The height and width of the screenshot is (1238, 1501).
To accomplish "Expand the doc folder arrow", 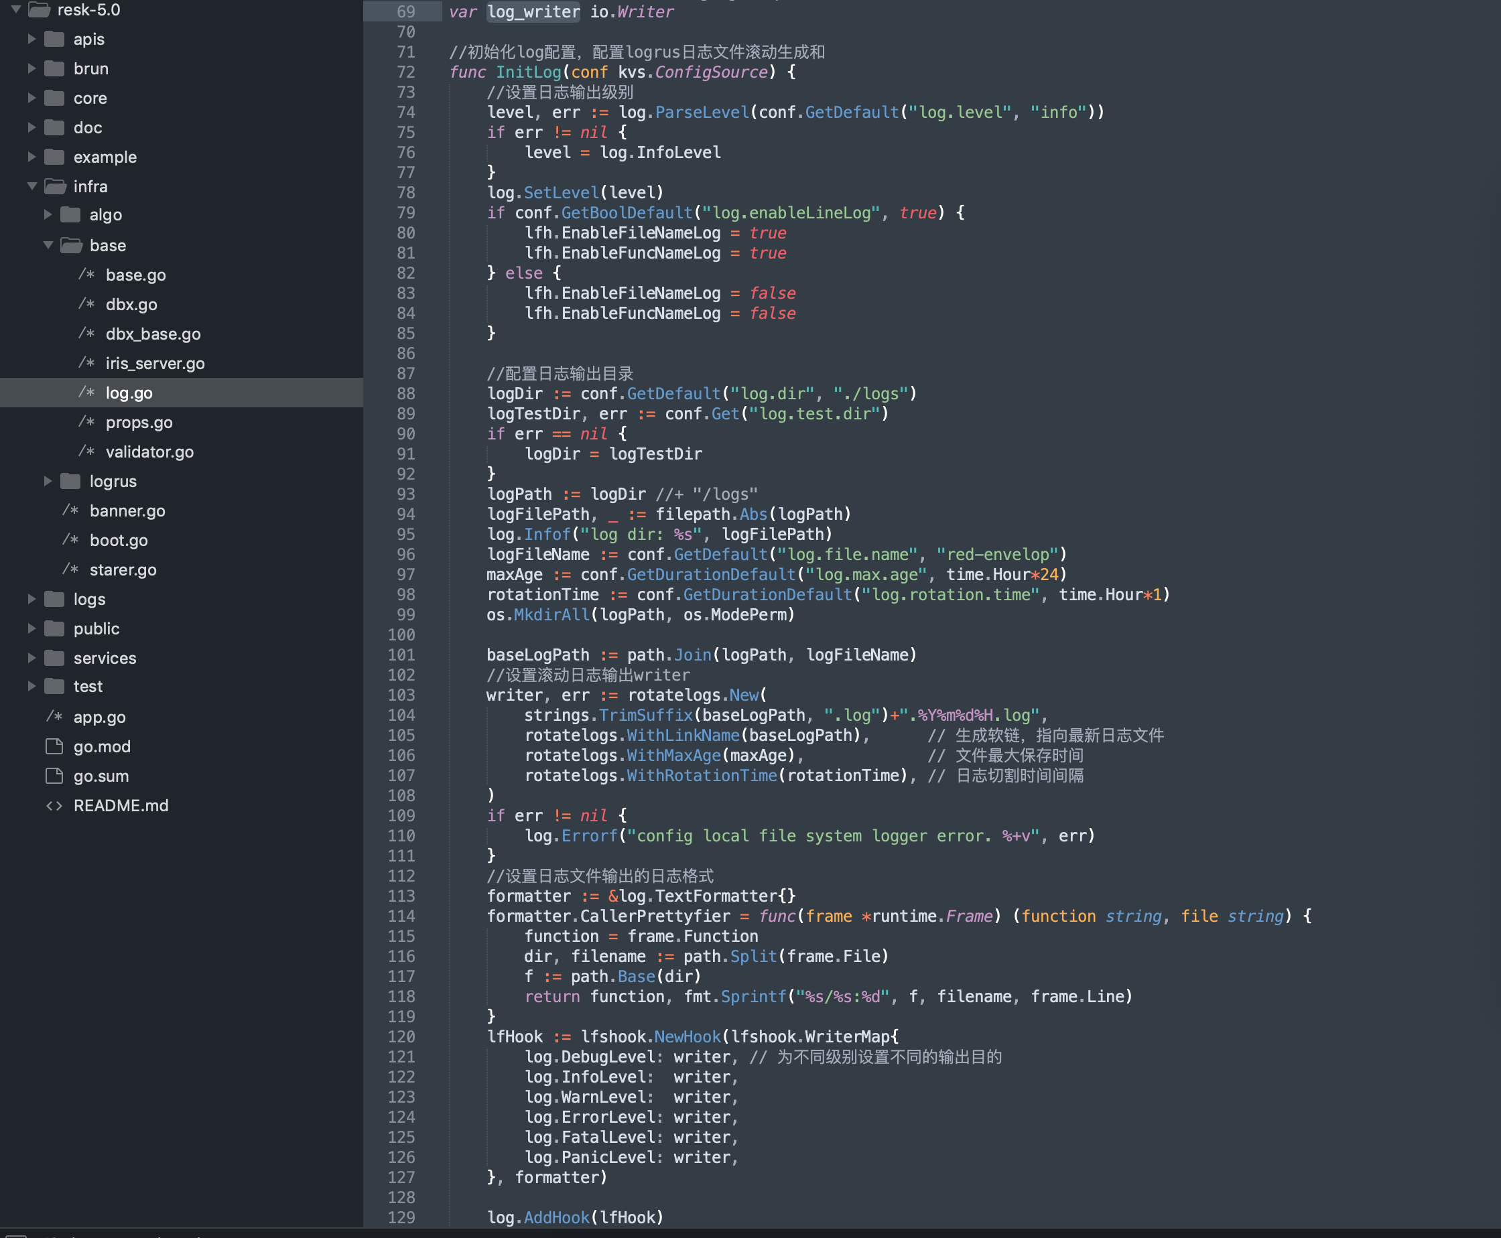I will click(x=31, y=127).
